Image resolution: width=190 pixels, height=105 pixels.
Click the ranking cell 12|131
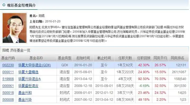tap(181, 65)
